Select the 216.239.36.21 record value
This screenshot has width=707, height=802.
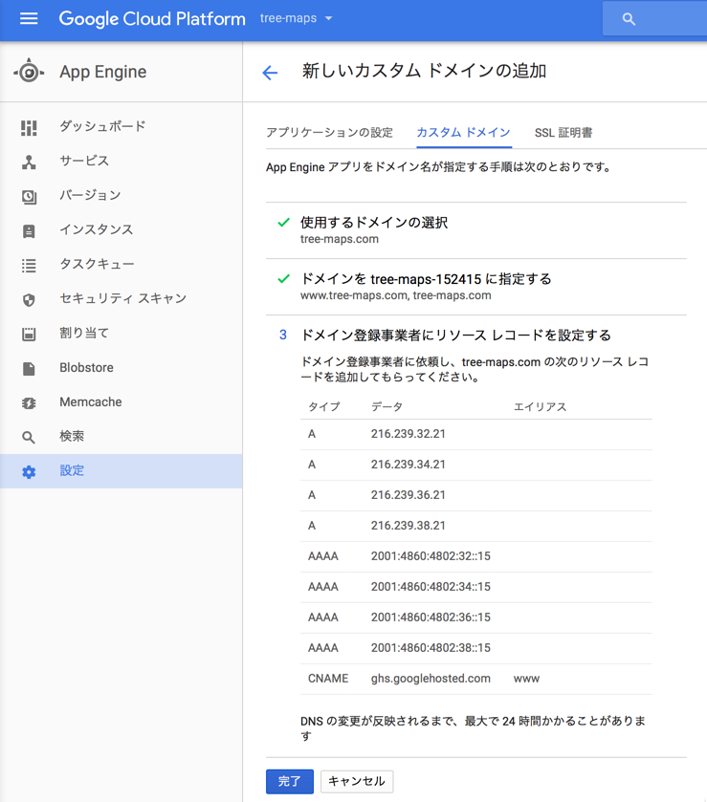click(408, 495)
